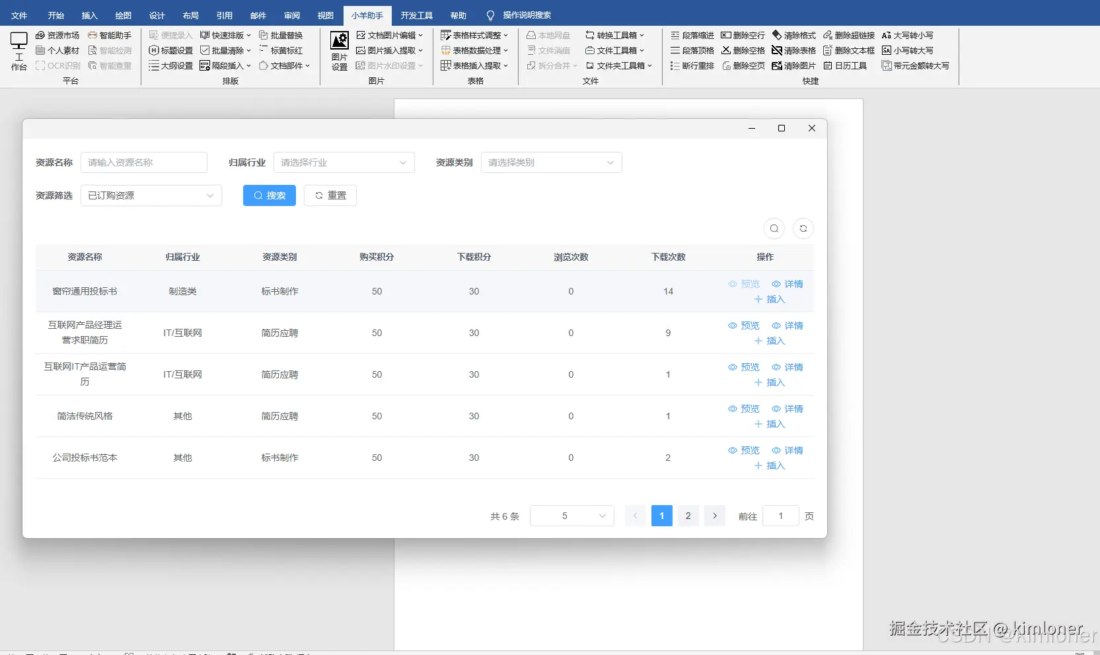Click 段落缩进 paragraph indent
The width and height of the screenshot is (1100, 655).
point(692,35)
